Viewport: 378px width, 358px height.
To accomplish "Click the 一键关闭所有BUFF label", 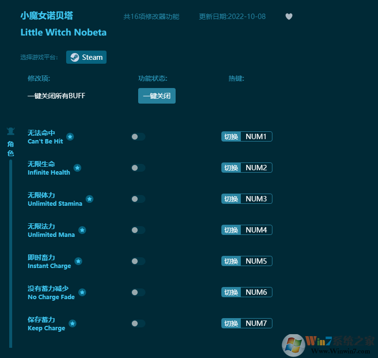I will click(x=56, y=96).
